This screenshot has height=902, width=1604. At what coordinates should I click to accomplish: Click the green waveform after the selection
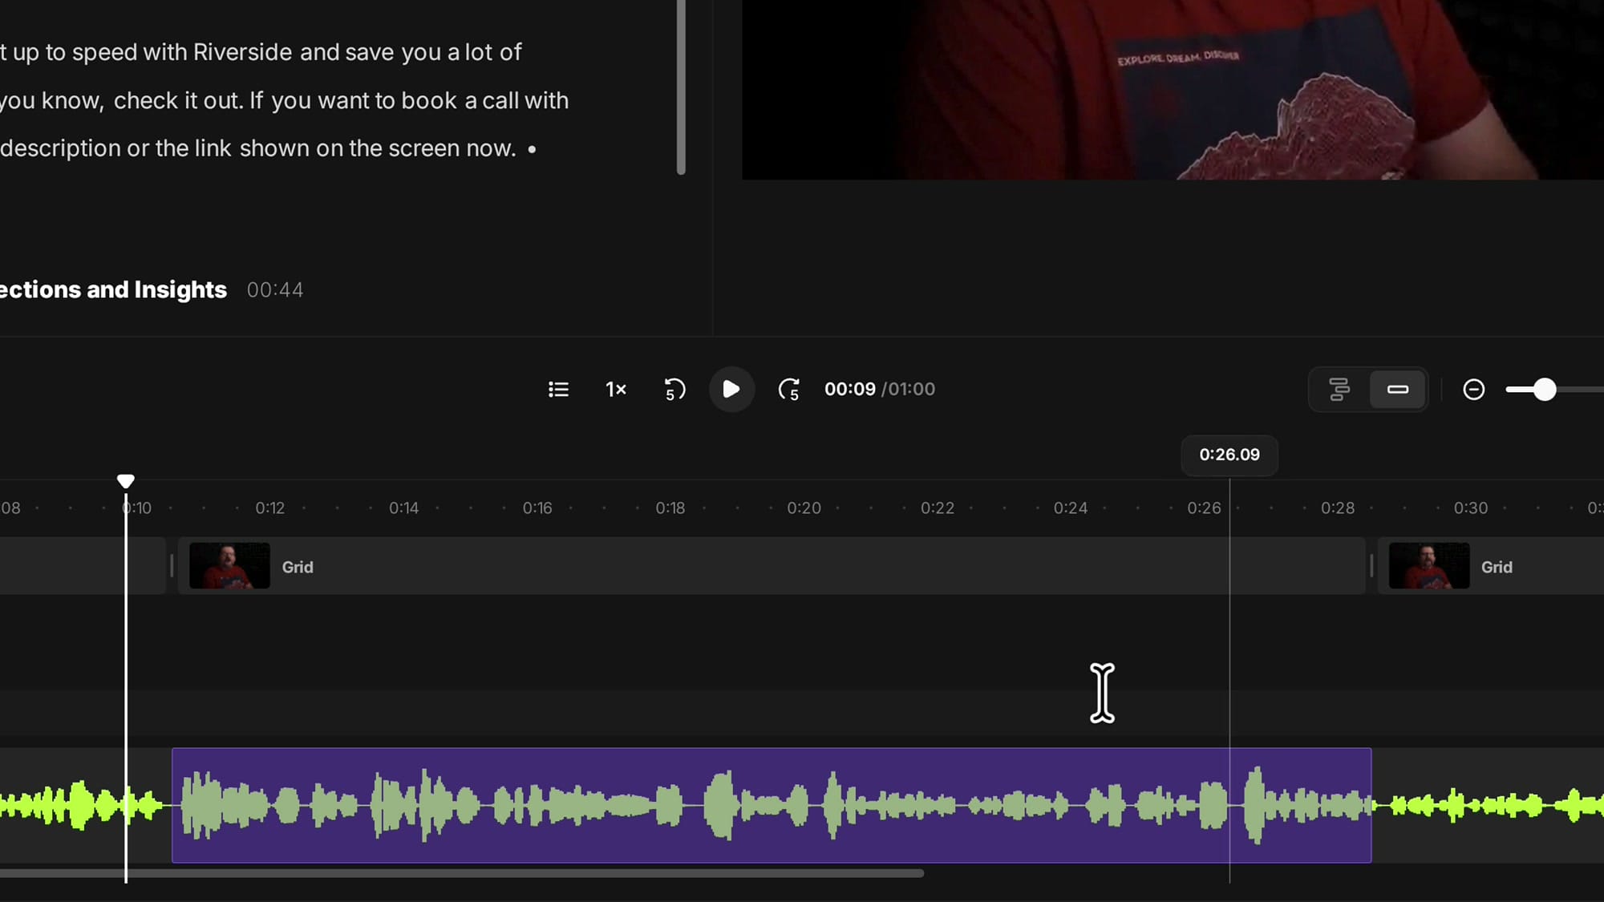(1488, 805)
